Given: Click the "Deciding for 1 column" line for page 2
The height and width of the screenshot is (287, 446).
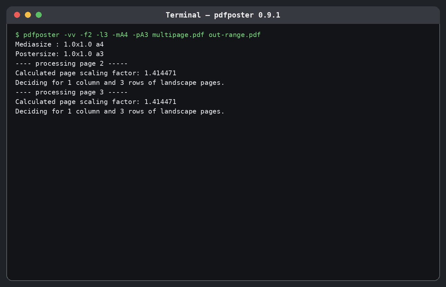Looking at the screenshot, I should (120, 83).
